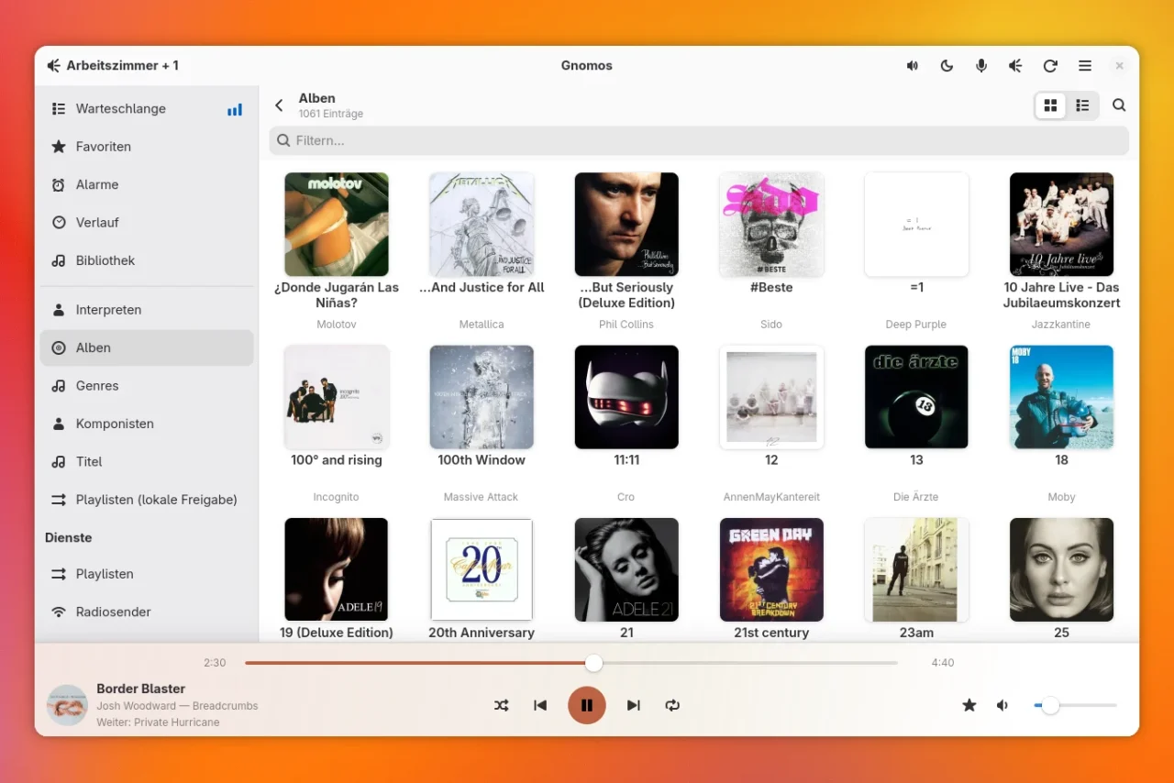Open the Titel list
This screenshot has height=783, width=1174.
point(147,462)
